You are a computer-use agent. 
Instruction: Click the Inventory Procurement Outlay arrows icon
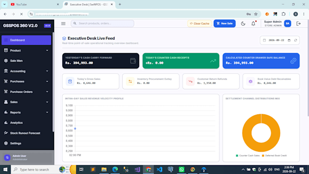[130, 82]
